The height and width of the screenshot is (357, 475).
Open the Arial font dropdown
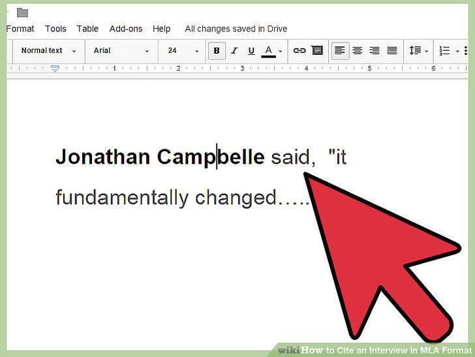click(x=121, y=51)
